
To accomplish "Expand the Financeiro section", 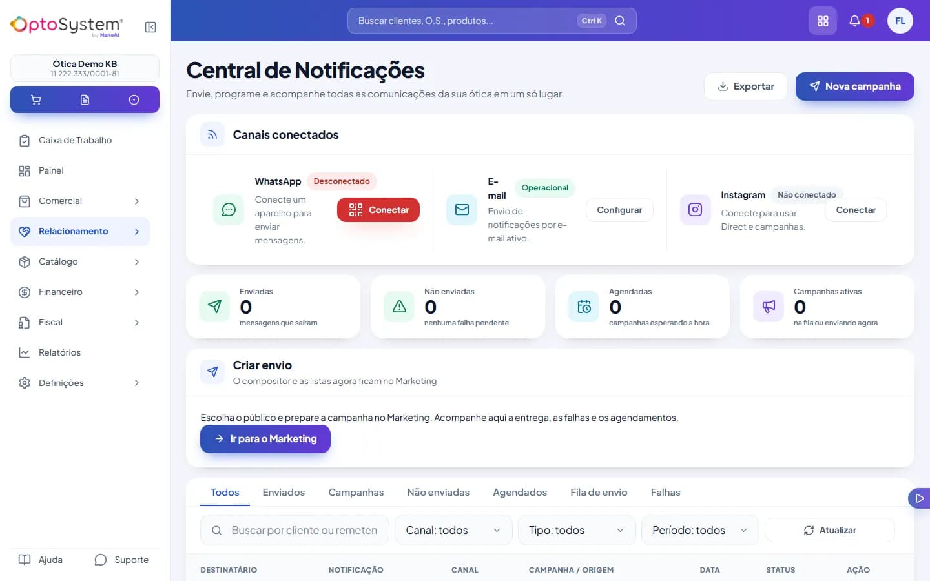I will click(80, 292).
